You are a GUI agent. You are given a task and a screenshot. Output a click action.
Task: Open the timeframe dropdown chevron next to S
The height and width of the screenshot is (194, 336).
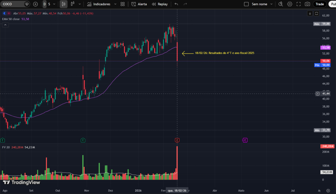tap(54, 4)
